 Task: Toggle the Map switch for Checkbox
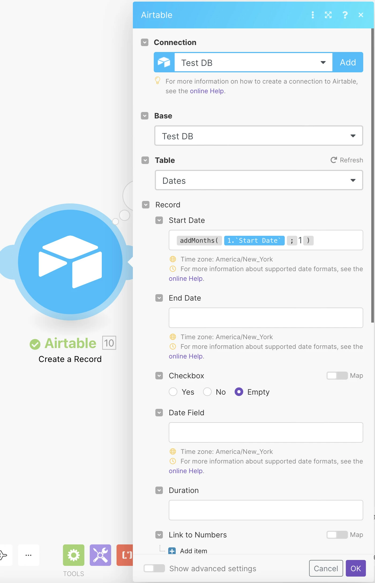pyautogui.click(x=337, y=376)
